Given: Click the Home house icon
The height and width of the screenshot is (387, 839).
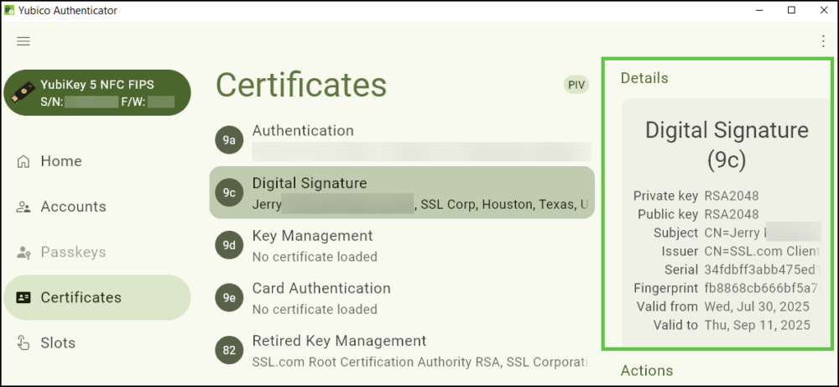Looking at the screenshot, I should click(23, 161).
